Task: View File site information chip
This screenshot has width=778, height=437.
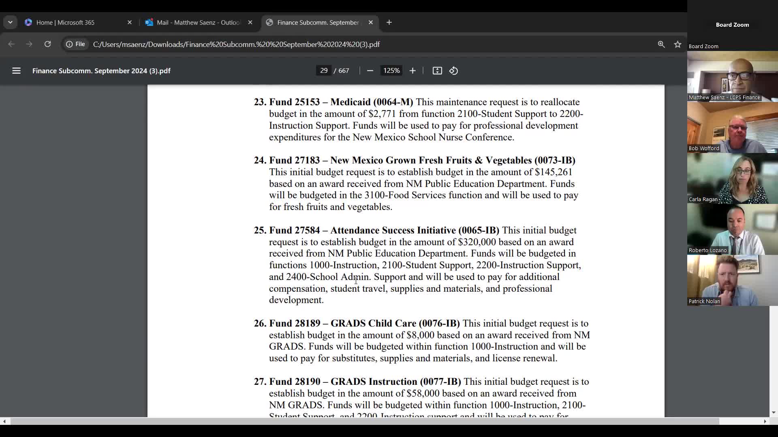Action: pyautogui.click(x=76, y=44)
